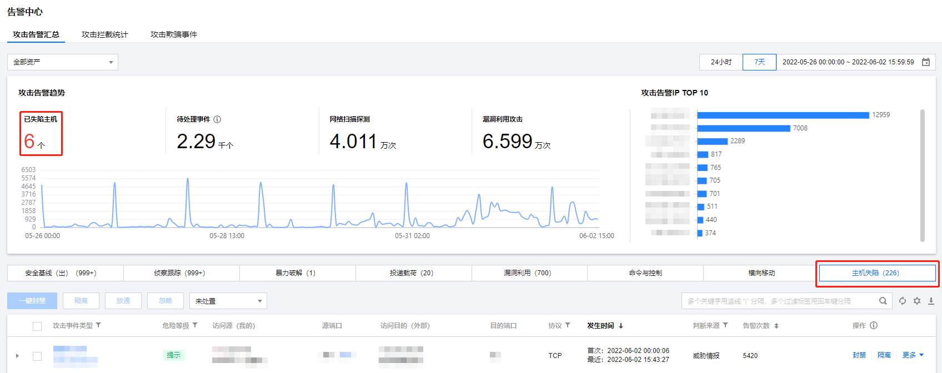Switch to the 攻击拦截统计 tab
This screenshot has width=942, height=373.
tap(104, 34)
